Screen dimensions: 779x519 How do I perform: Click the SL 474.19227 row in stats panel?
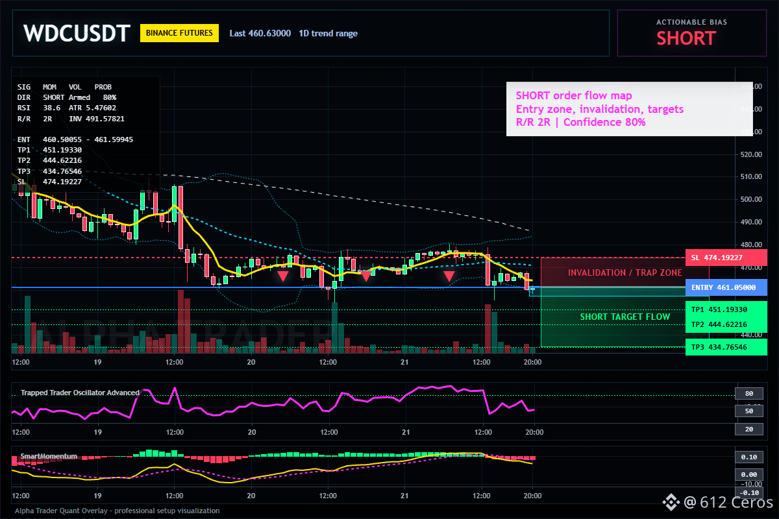(x=49, y=182)
